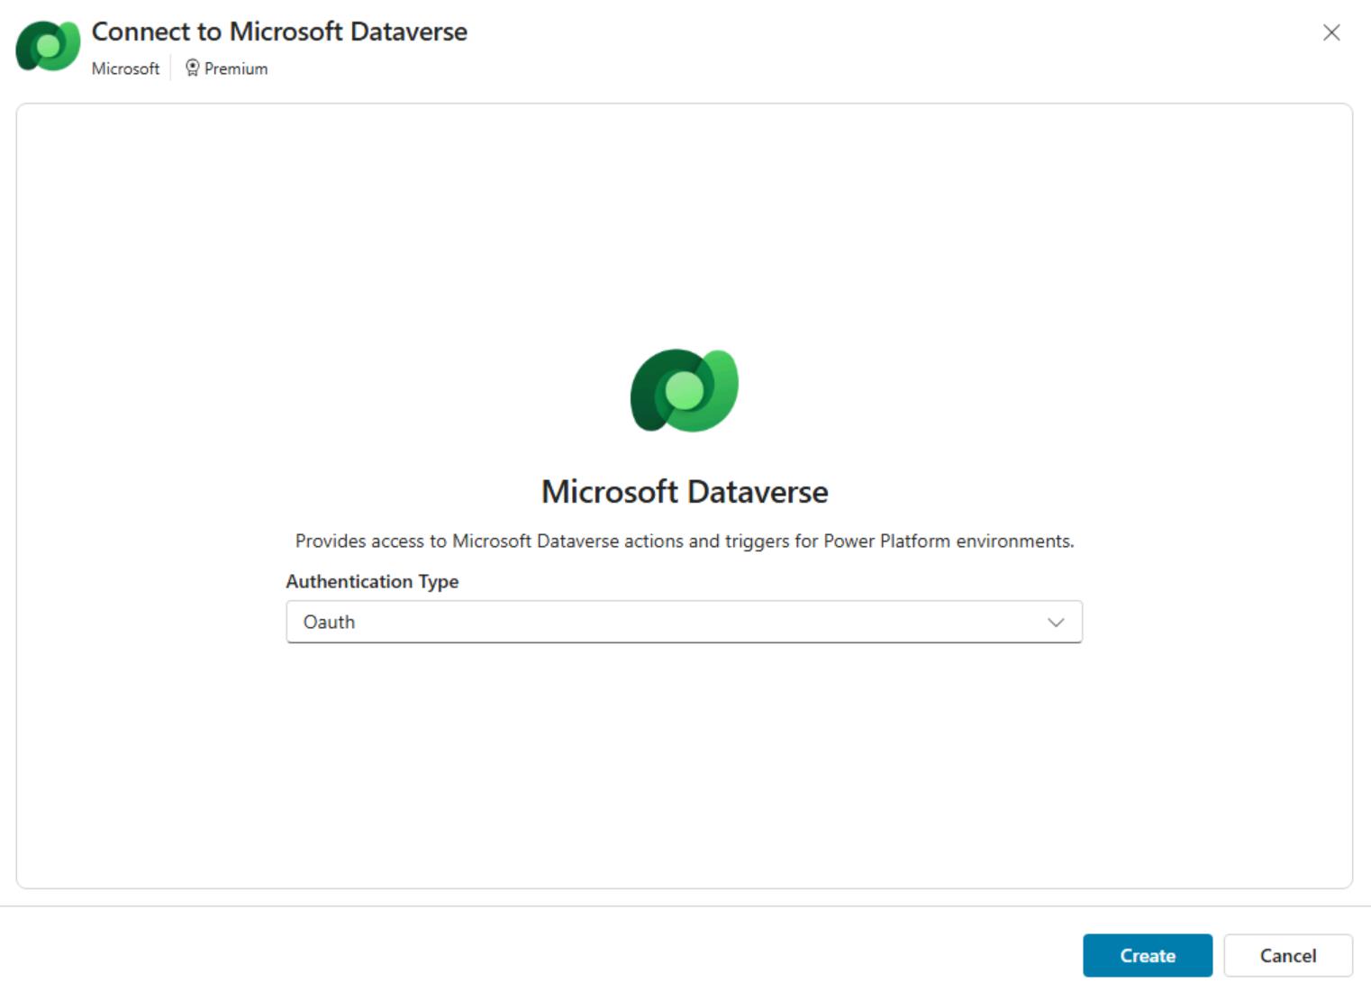Expand the dropdown using the chevron arrow

[x=1055, y=623]
